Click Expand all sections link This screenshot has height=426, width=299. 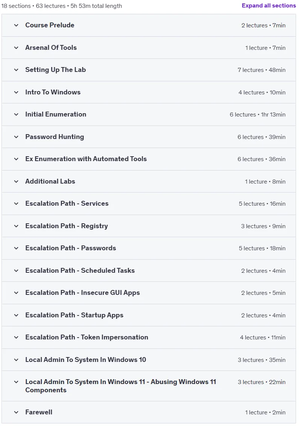pyautogui.click(x=269, y=6)
